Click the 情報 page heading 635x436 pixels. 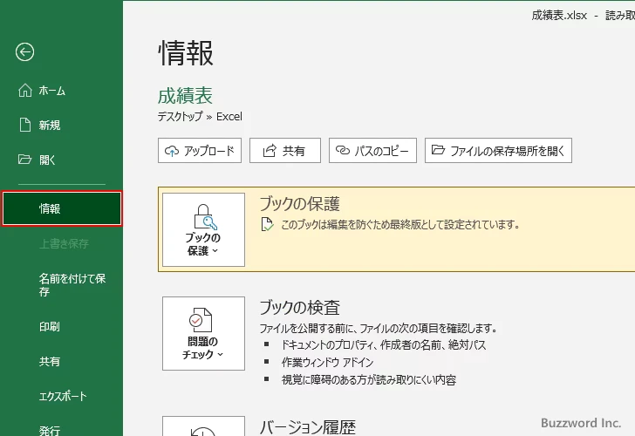coord(186,53)
